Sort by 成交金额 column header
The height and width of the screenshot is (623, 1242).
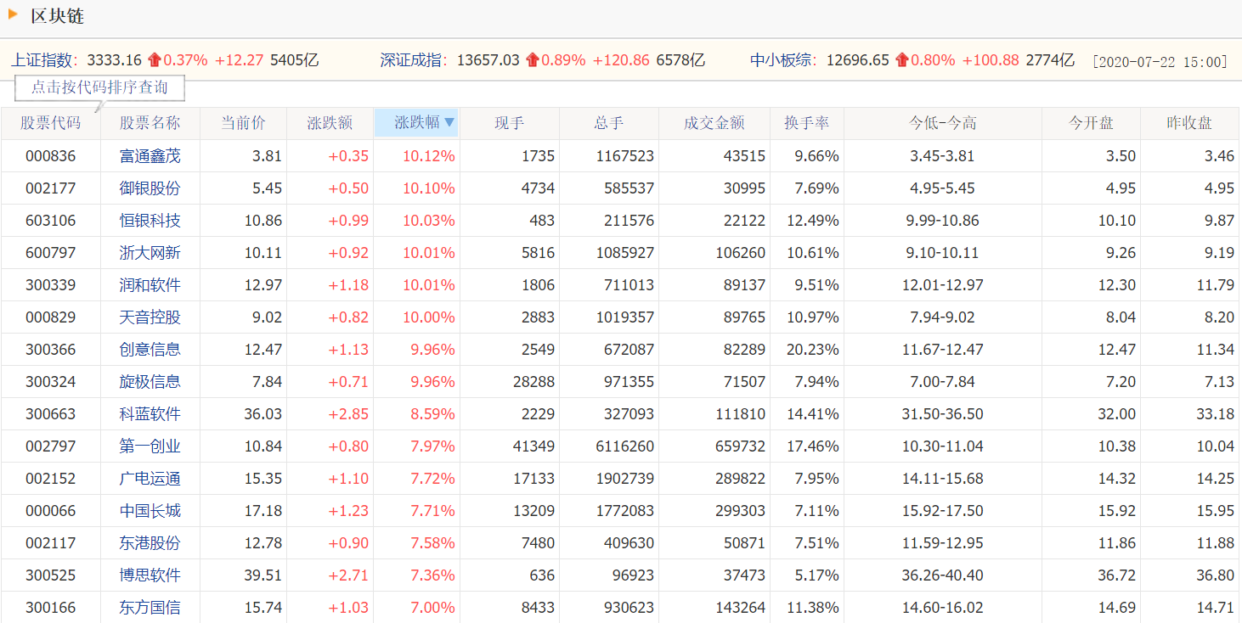pos(714,123)
